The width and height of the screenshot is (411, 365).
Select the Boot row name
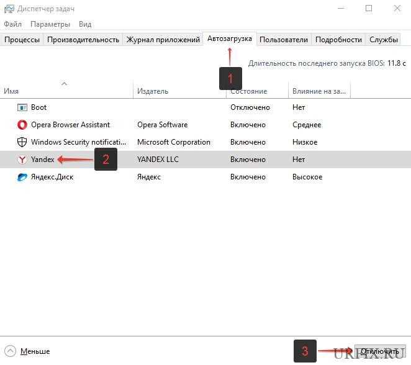(38, 107)
